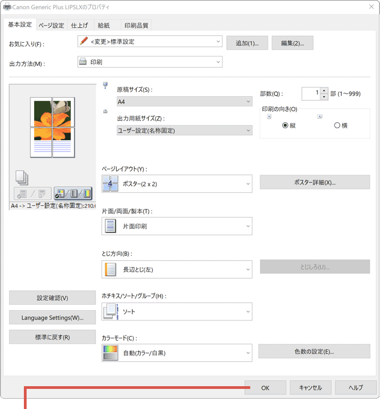Click the 色数の設定(E)... button
380x409 pixels.
coord(314,351)
